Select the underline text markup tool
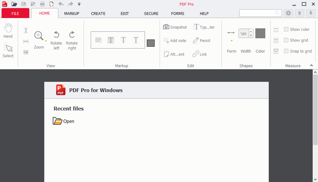The width and height of the screenshot is (318, 182). [136, 40]
